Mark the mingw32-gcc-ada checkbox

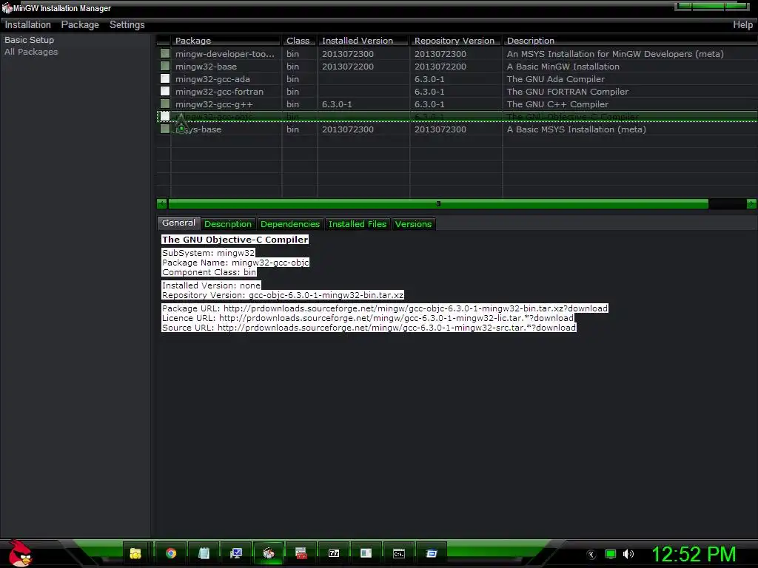point(165,78)
